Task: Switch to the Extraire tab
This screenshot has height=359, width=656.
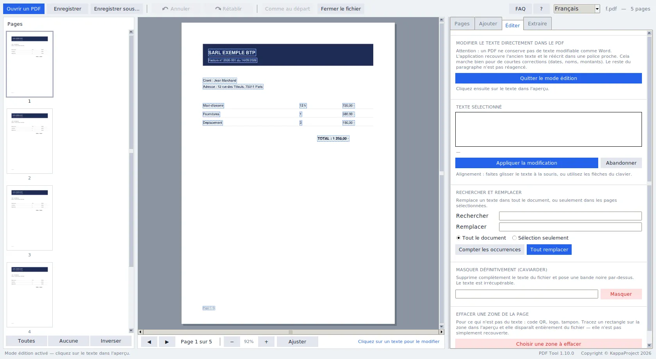Action: click(x=537, y=23)
